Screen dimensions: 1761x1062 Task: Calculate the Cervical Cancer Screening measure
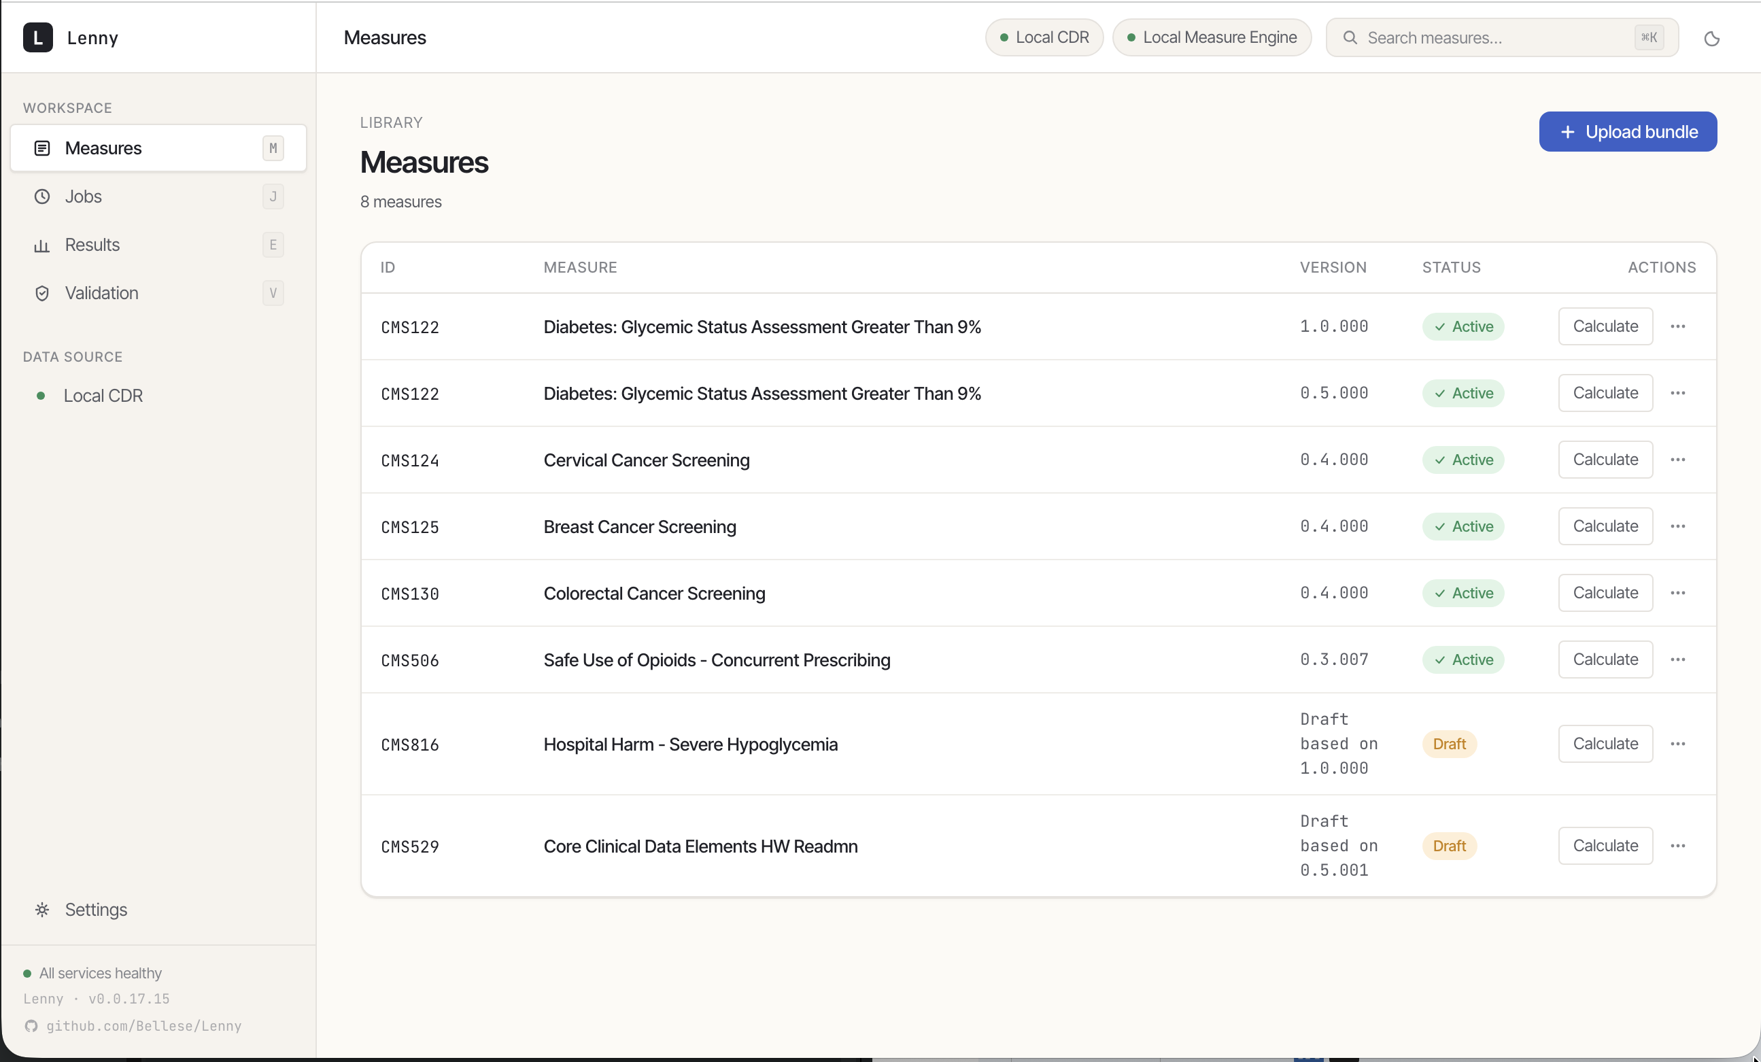pyautogui.click(x=1605, y=460)
